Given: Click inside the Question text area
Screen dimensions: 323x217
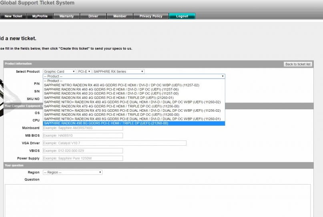Looking at the screenshot, I should [157, 200].
